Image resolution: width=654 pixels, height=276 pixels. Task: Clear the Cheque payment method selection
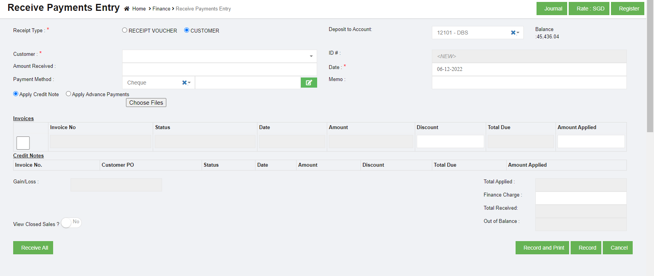click(185, 83)
